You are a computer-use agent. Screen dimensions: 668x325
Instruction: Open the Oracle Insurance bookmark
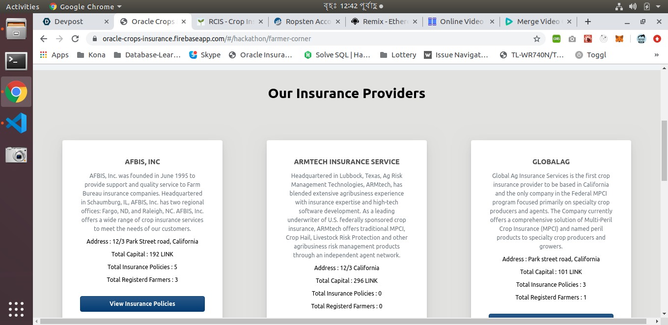click(260, 55)
